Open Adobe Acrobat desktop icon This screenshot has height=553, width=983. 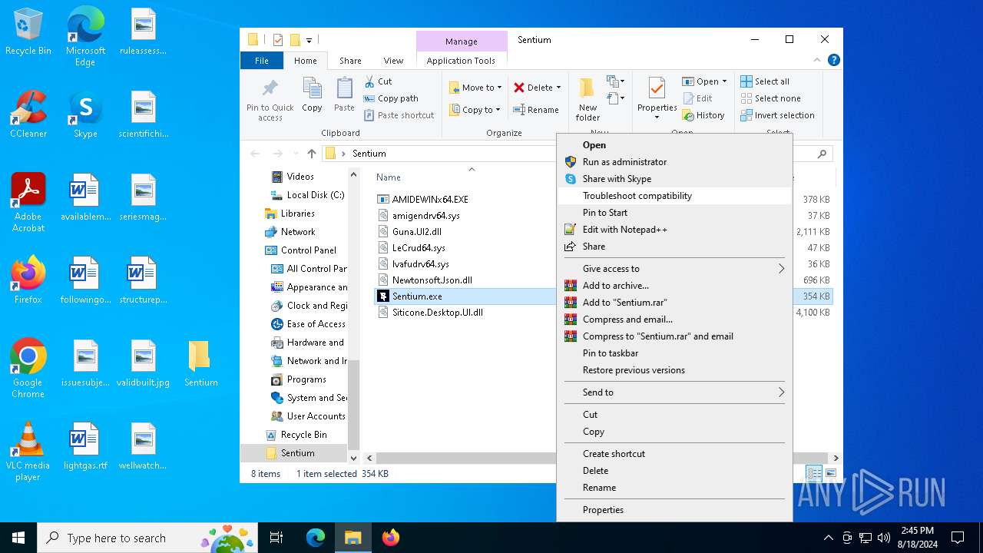pyautogui.click(x=28, y=202)
